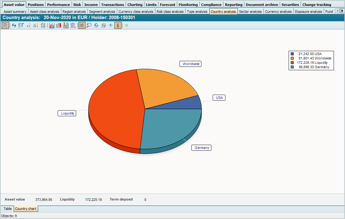Click the rotate chart icon
The height and width of the screenshot is (219, 345).
coord(96,25)
